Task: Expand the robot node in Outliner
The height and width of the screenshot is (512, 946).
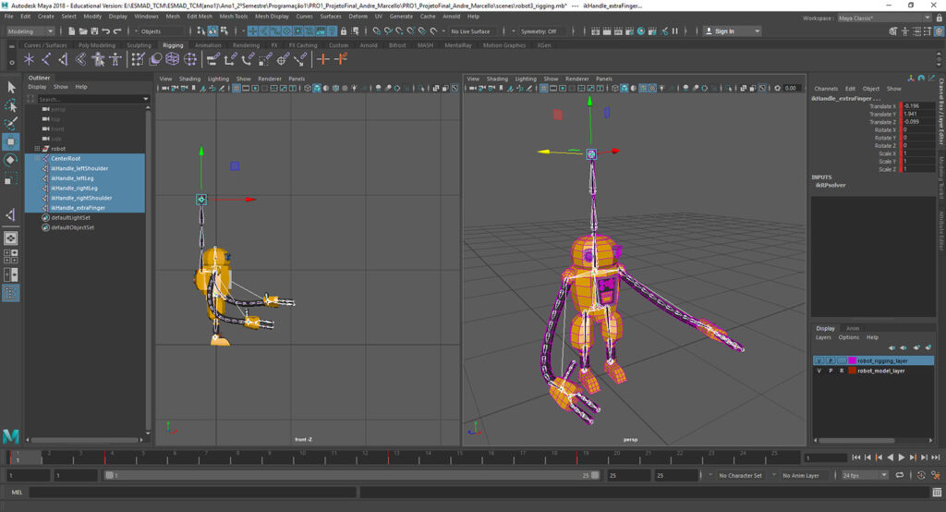Action: [37, 148]
